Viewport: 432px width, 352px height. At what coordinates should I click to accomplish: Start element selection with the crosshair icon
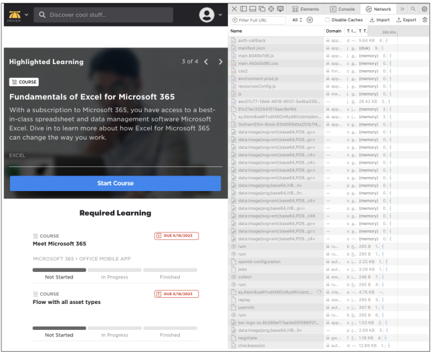pyautogui.click(x=271, y=9)
